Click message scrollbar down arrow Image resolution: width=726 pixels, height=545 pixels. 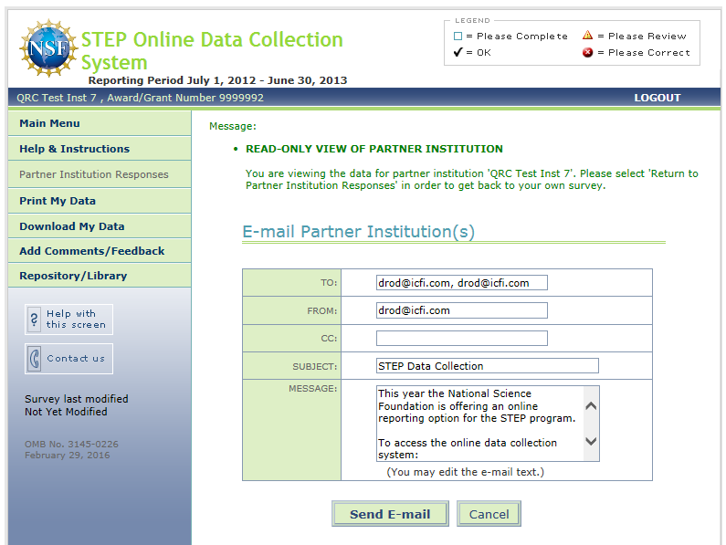click(591, 441)
